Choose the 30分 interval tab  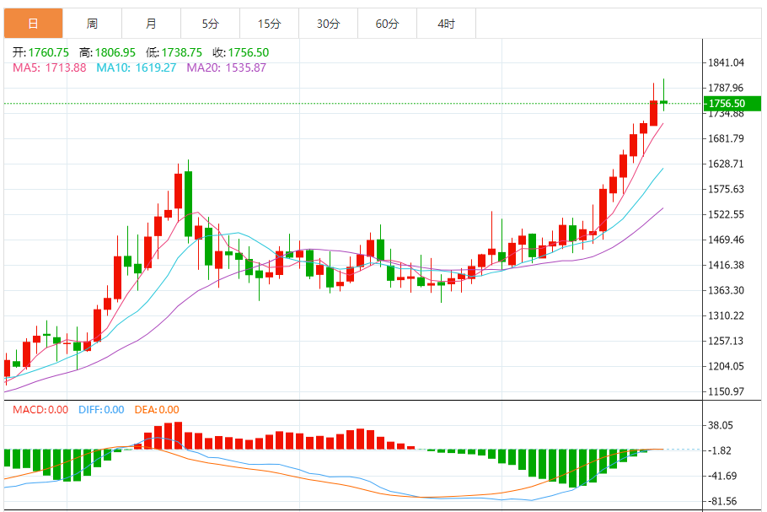[x=328, y=24]
